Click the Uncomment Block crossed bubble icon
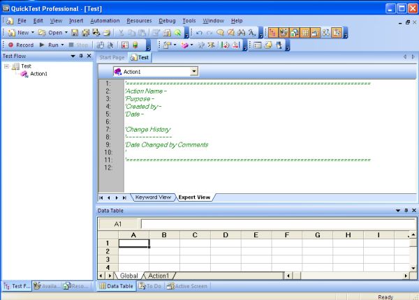The image size is (419, 300). 231,33
